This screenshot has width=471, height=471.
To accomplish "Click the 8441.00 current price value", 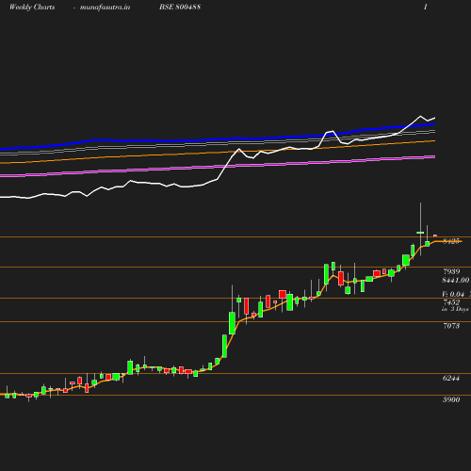I will pyautogui.click(x=456, y=280).
